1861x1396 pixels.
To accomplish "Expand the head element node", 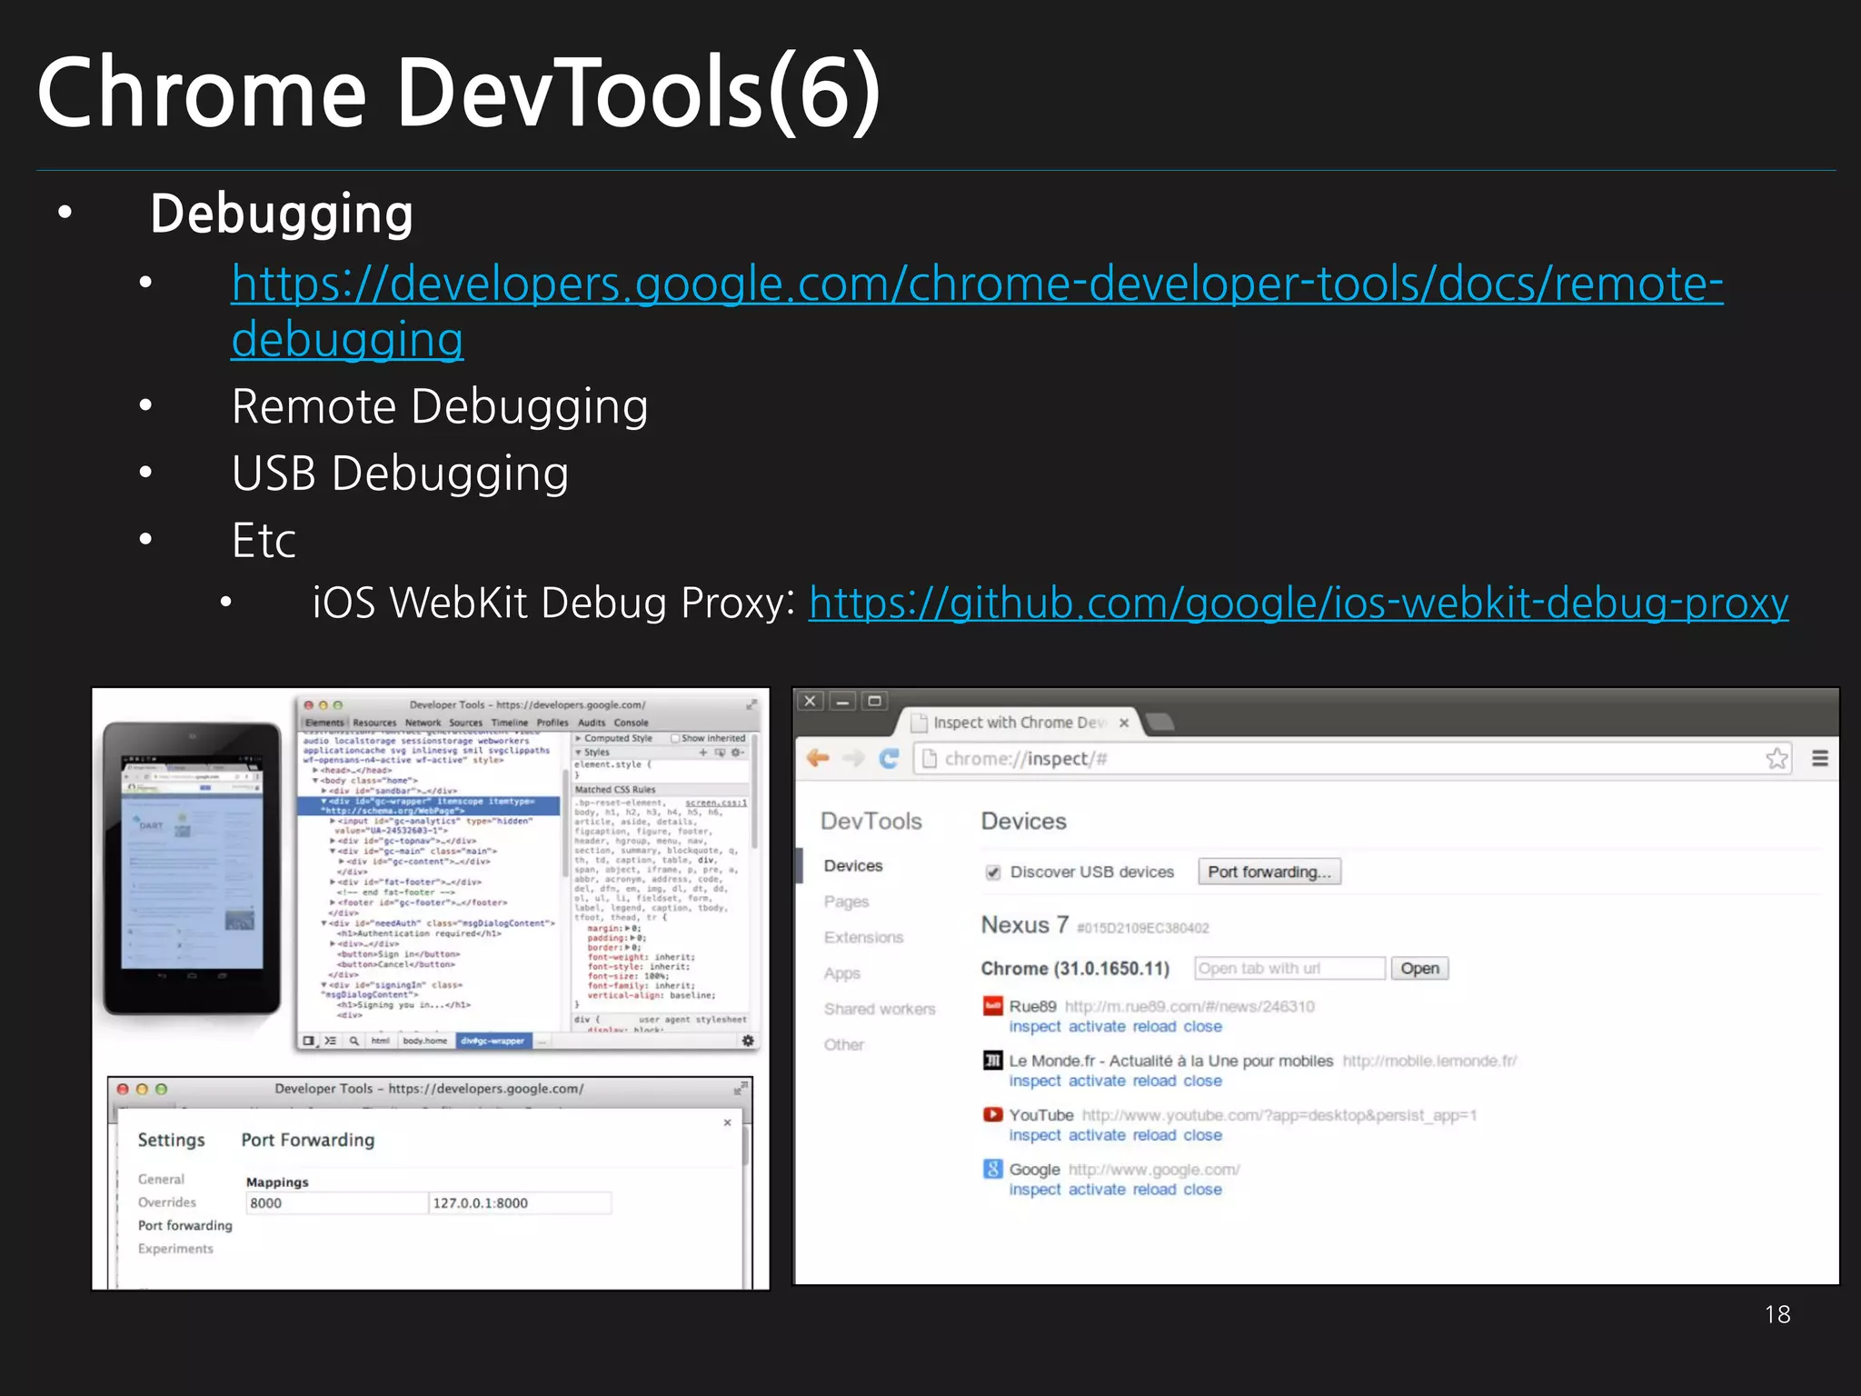I will (x=315, y=771).
